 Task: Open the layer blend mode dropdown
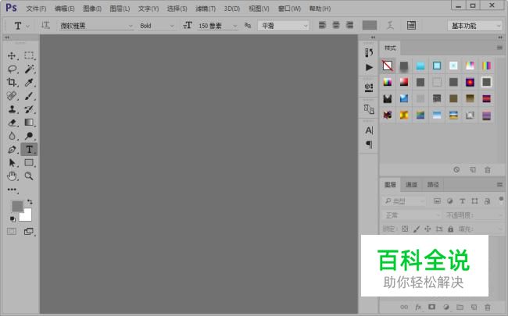(x=411, y=215)
